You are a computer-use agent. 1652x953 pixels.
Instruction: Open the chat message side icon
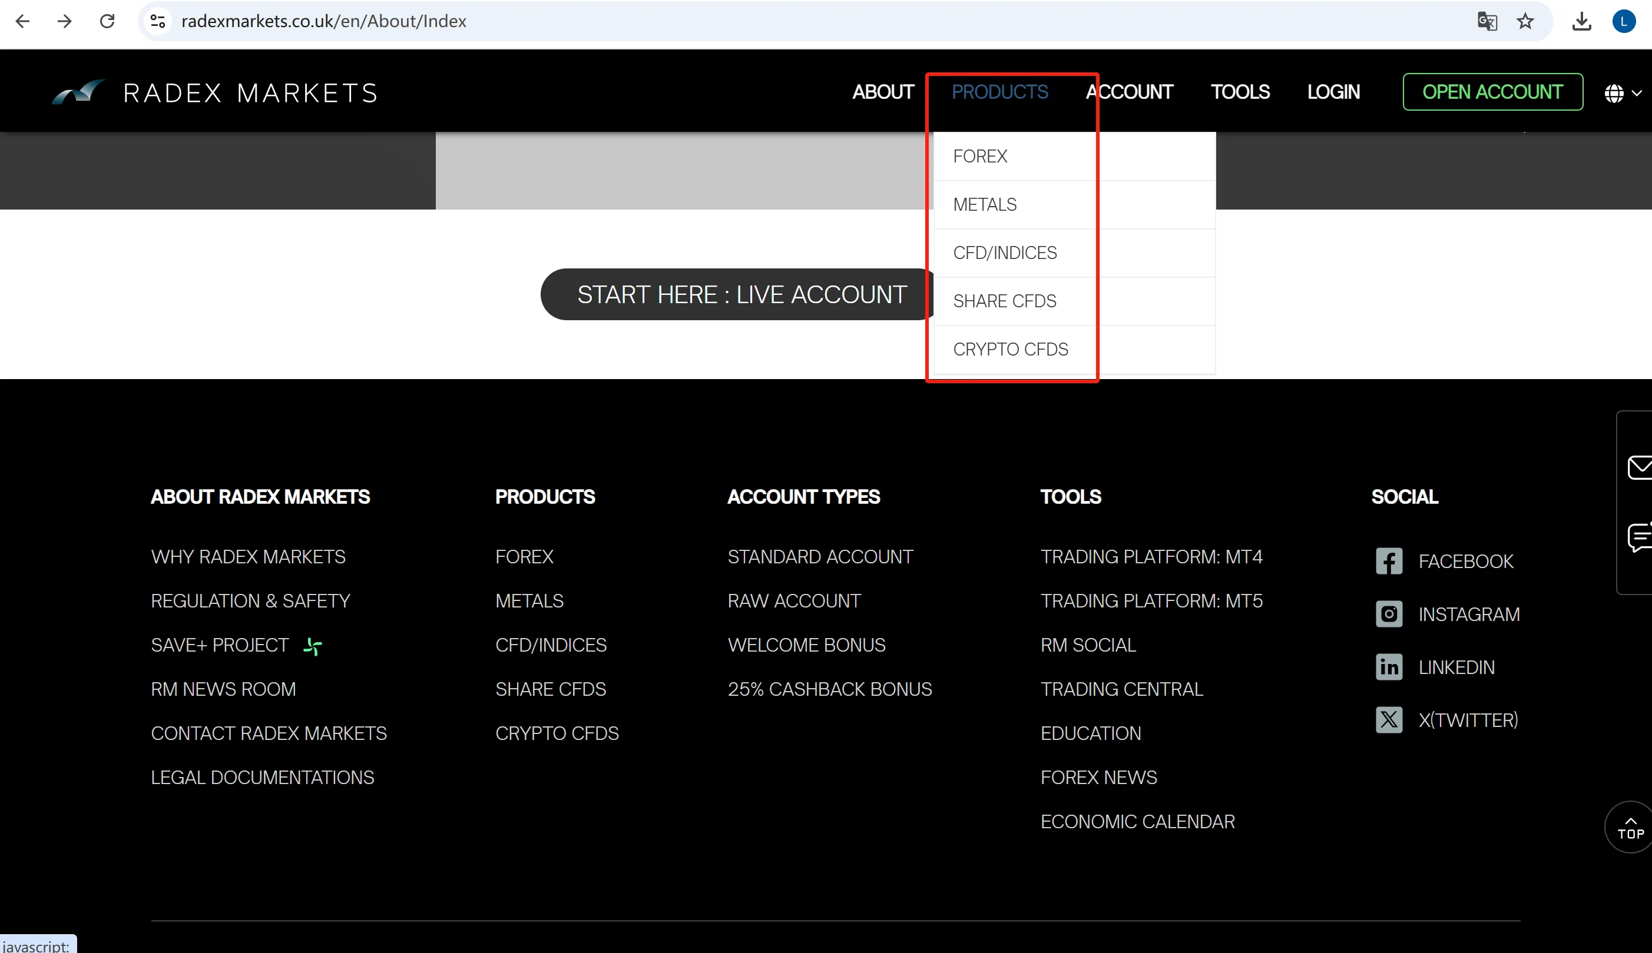click(x=1640, y=537)
